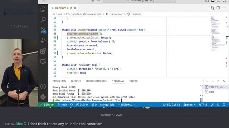Screen dimensions: 229x128
Task: Switch to the DEBUG CONSOLE panel tab
Action: coord(96,81)
